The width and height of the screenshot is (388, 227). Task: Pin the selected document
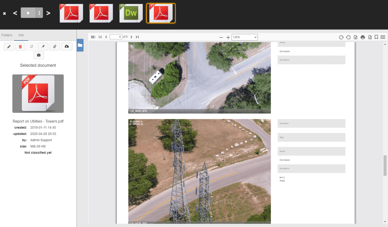43,46
